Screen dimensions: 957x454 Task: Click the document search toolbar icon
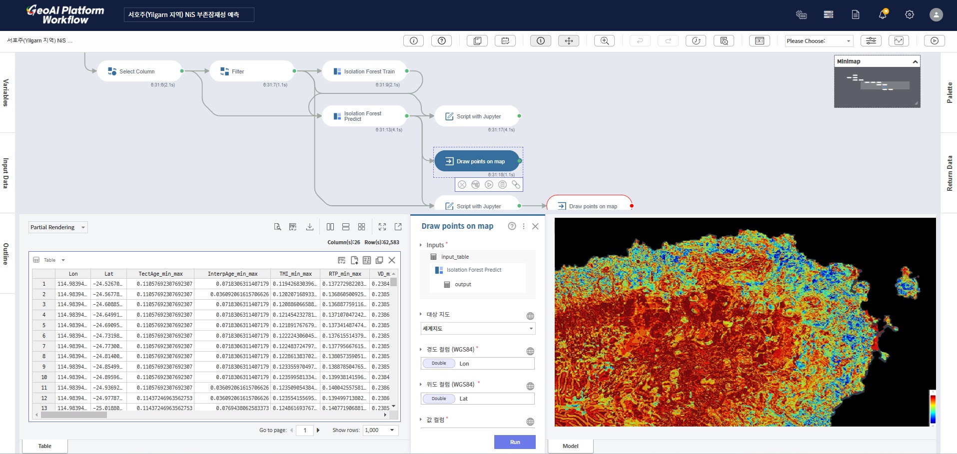(724, 41)
